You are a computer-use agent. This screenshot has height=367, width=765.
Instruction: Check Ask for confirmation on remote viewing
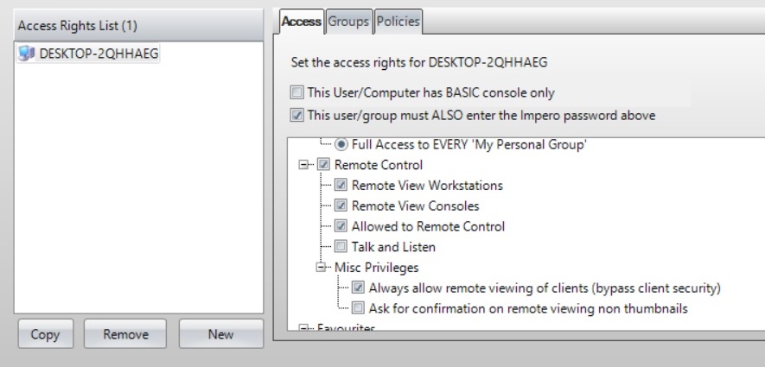pyautogui.click(x=358, y=308)
